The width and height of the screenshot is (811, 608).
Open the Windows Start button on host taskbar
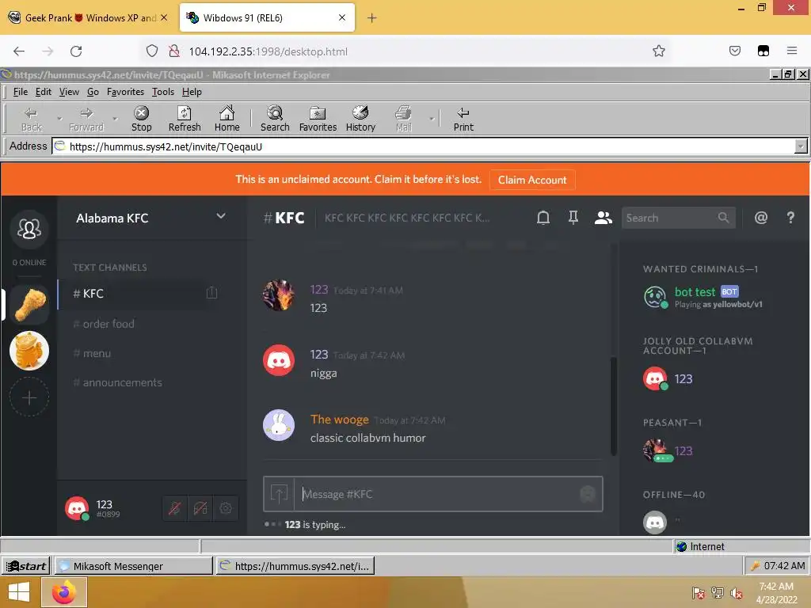tap(19, 592)
